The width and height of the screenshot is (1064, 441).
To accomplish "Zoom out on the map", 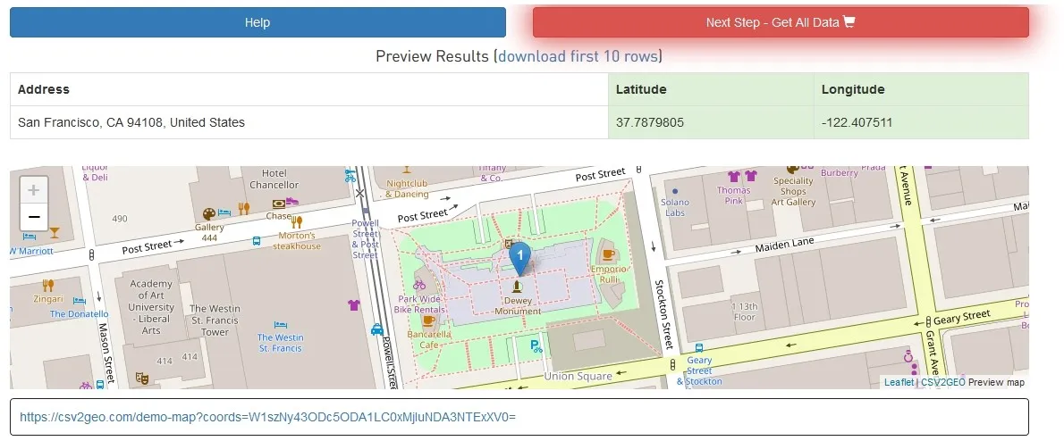I will [x=33, y=217].
